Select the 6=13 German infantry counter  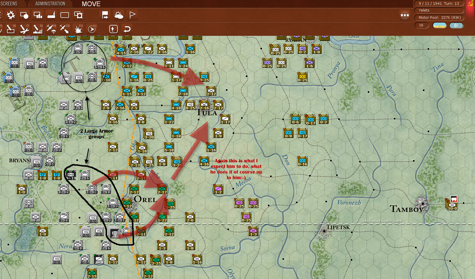tap(78, 245)
